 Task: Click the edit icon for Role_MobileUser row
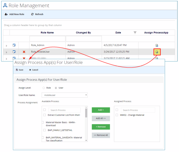(14, 52)
